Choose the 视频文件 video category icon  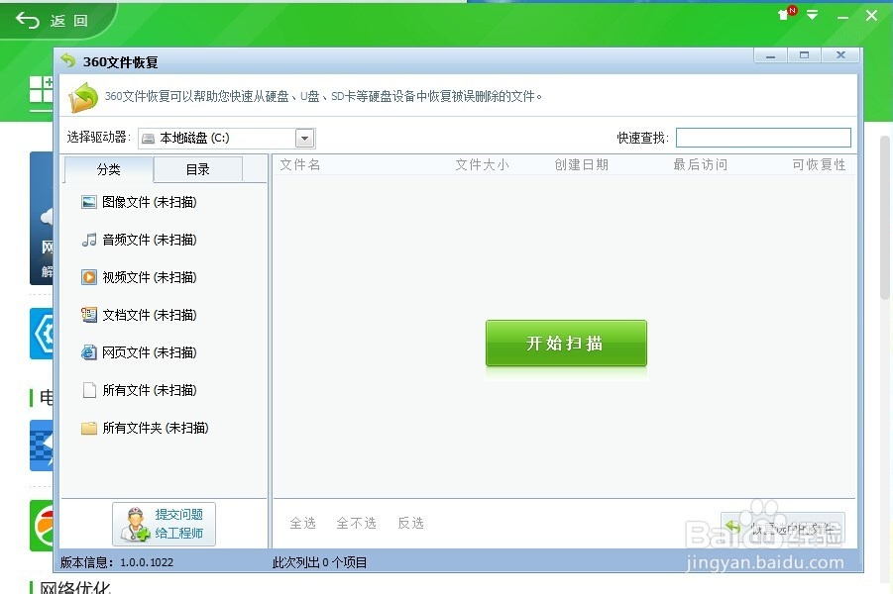tap(88, 277)
